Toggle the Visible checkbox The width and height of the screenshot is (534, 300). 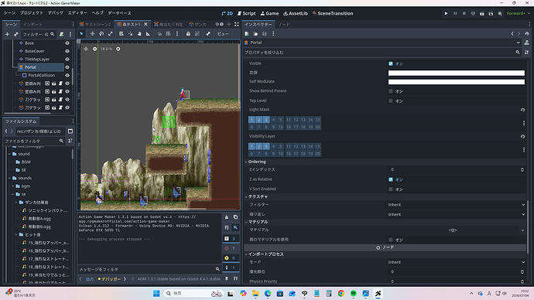pyautogui.click(x=391, y=63)
